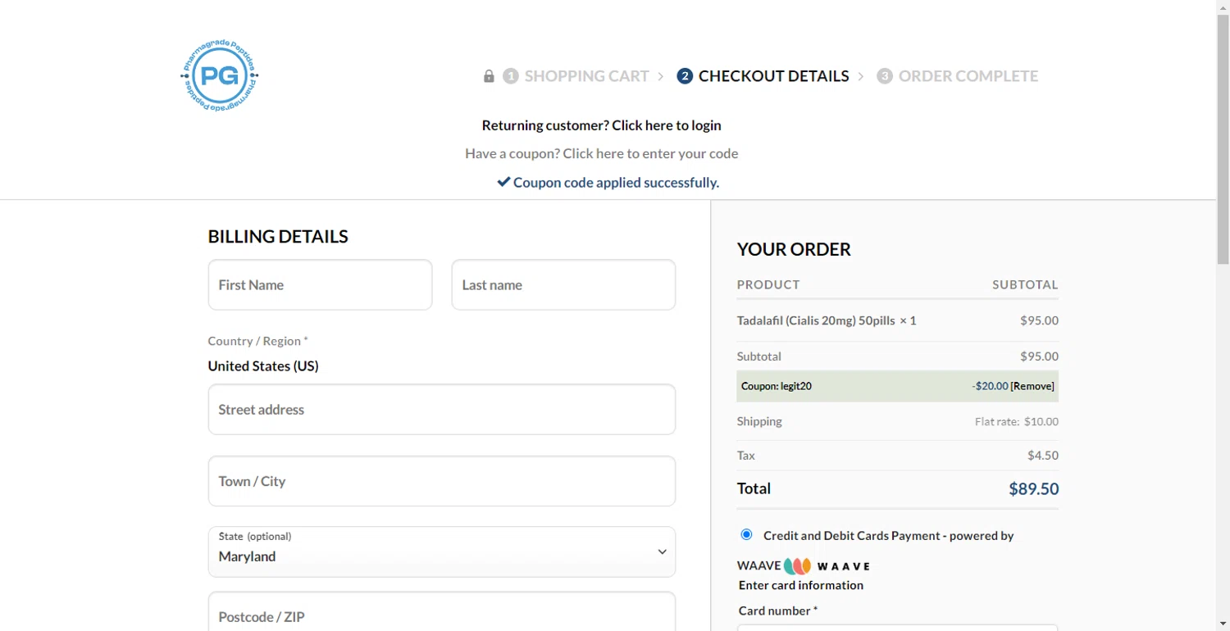
Task: Click 'Tadalafil (Cialis 20mg) 50pills' product text
Action: [x=816, y=320]
